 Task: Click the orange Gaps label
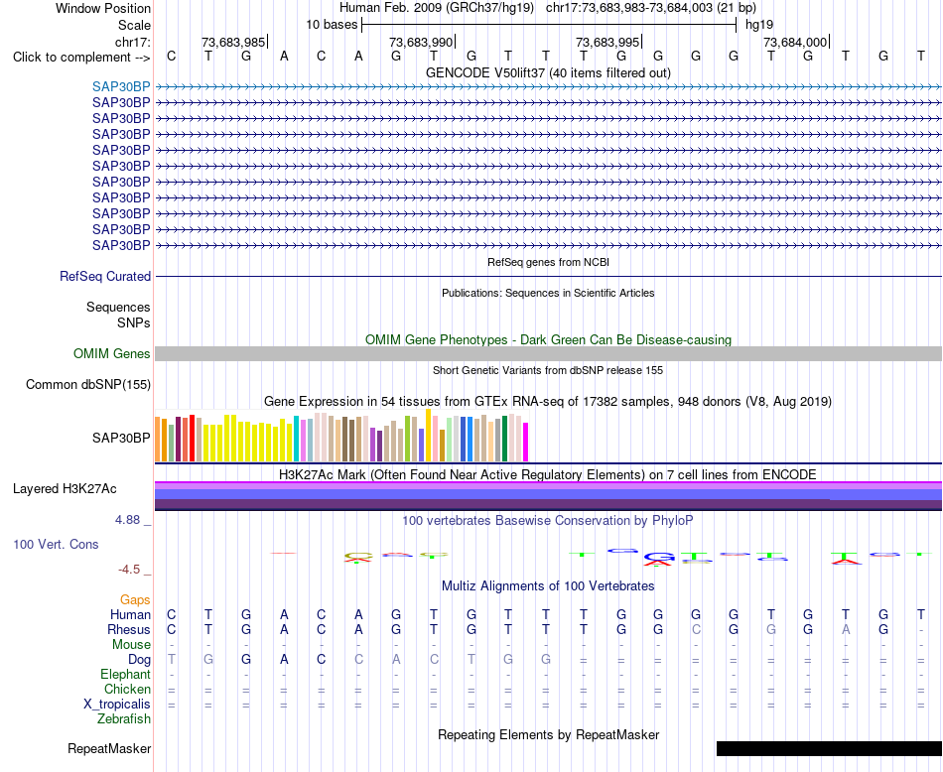(x=135, y=599)
